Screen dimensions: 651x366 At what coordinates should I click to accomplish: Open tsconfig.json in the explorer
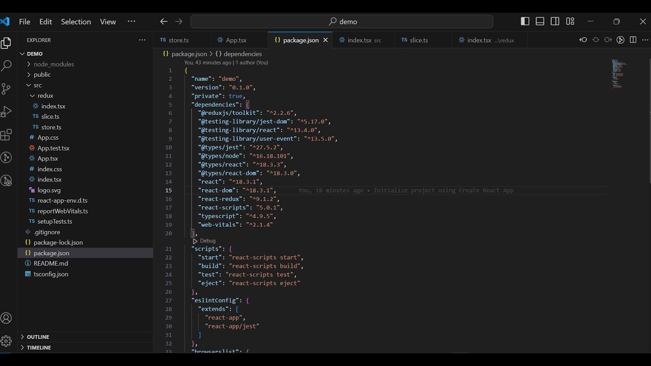click(x=85, y=274)
